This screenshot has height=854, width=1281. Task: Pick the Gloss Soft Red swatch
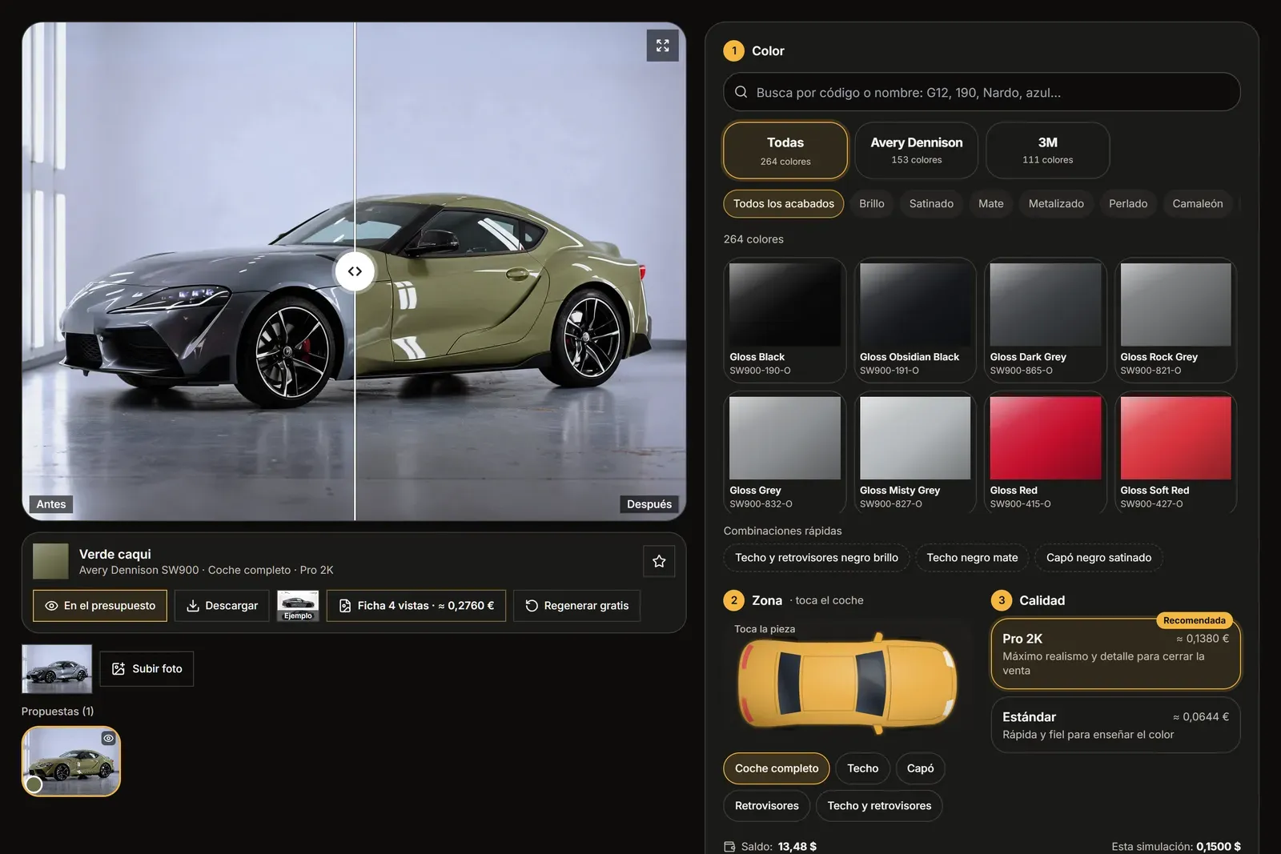coord(1175,453)
